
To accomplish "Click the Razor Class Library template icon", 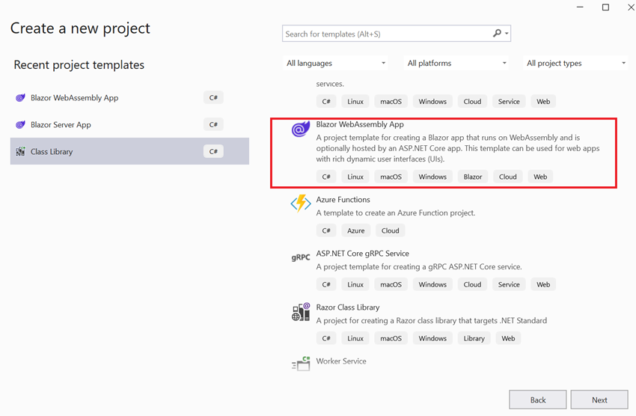I will 301,312.
